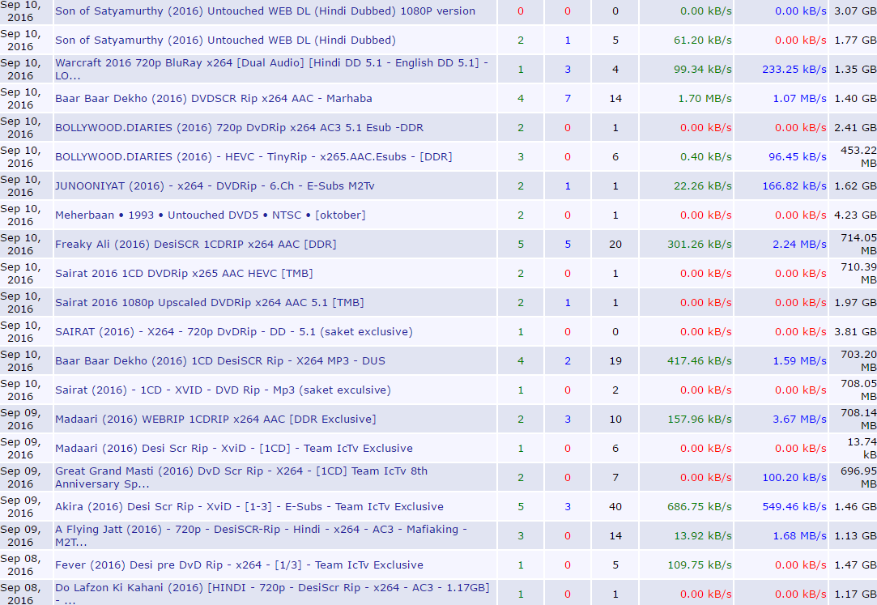
Task: Open Baar Baar Dekho 1CD DesiSCR DUS link
Action: (x=220, y=360)
